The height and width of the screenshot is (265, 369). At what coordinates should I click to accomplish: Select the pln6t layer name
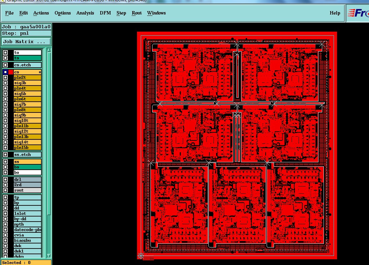[x=28, y=99]
